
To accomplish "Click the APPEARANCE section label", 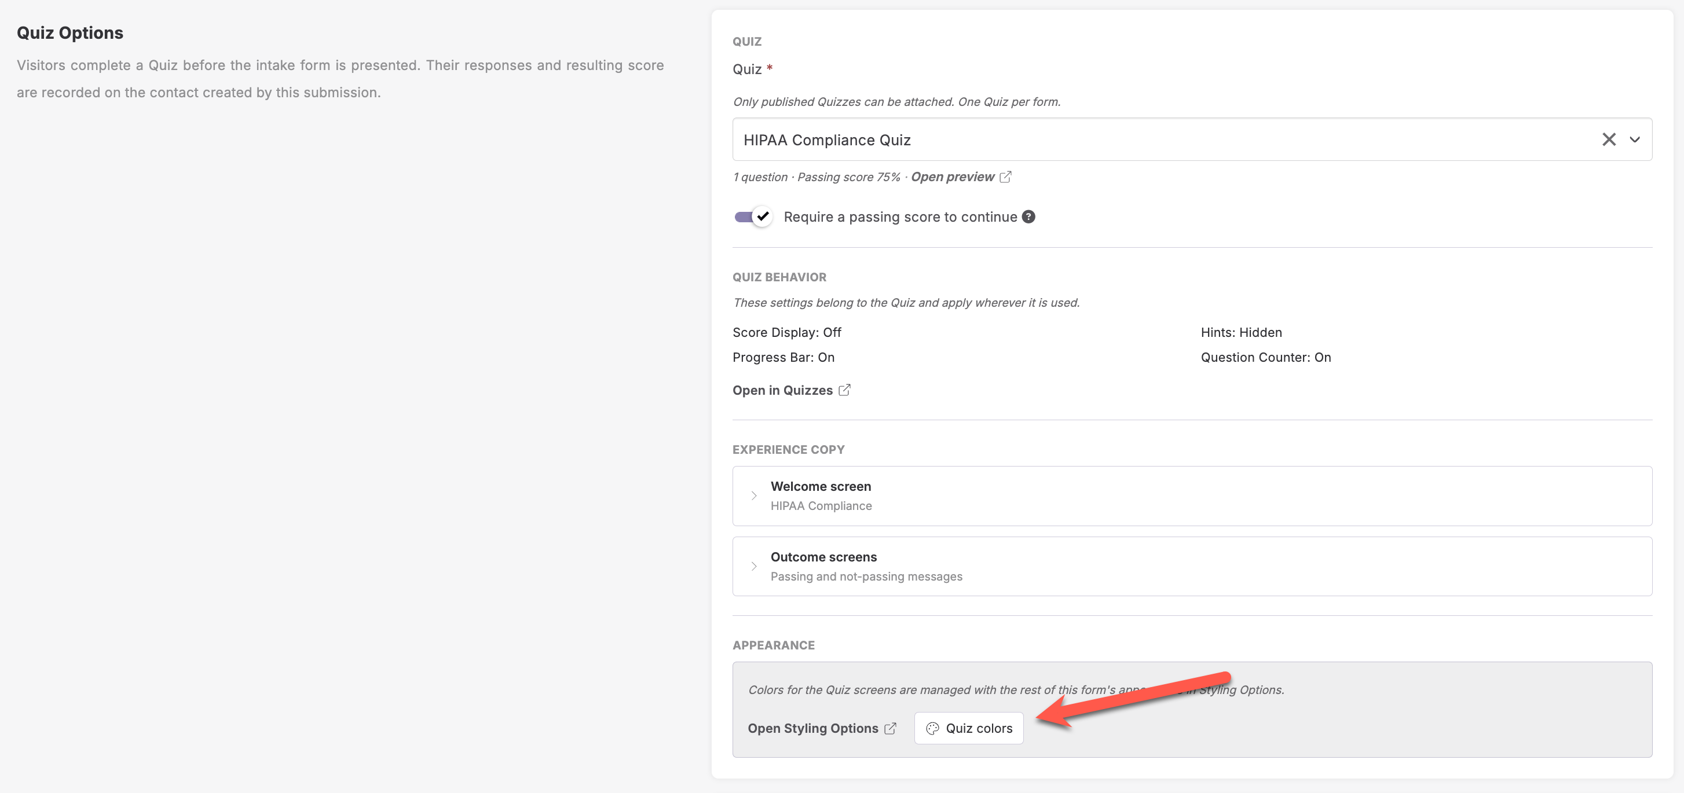I will point(773,645).
